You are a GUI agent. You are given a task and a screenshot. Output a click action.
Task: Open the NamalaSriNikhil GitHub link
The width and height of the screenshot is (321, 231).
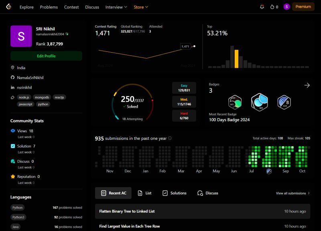coord(30,78)
